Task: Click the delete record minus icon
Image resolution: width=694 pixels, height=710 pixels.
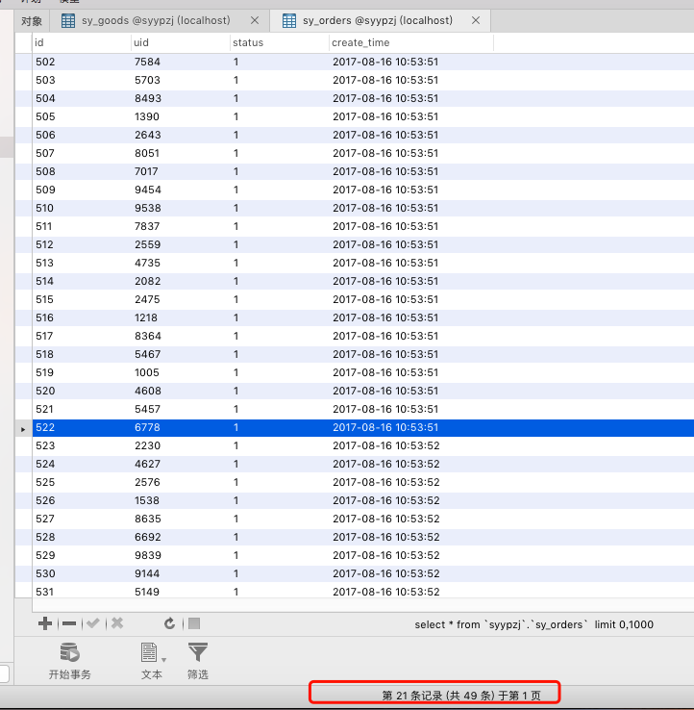Action: pyautogui.click(x=68, y=623)
